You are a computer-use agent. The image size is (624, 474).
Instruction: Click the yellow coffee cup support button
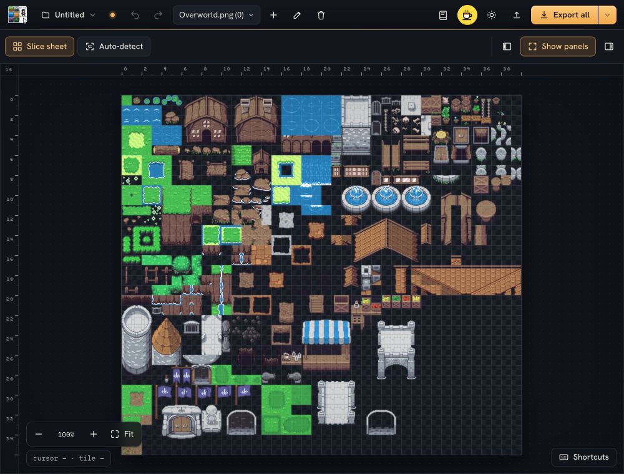point(467,15)
